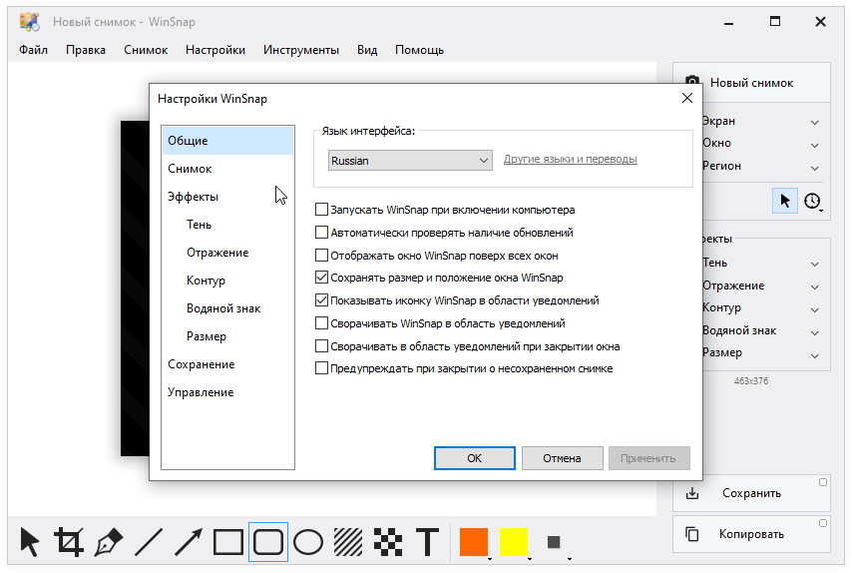Select Отражение in settings category list
The width and height of the screenshot is (852, 573).
click(227, 253)
